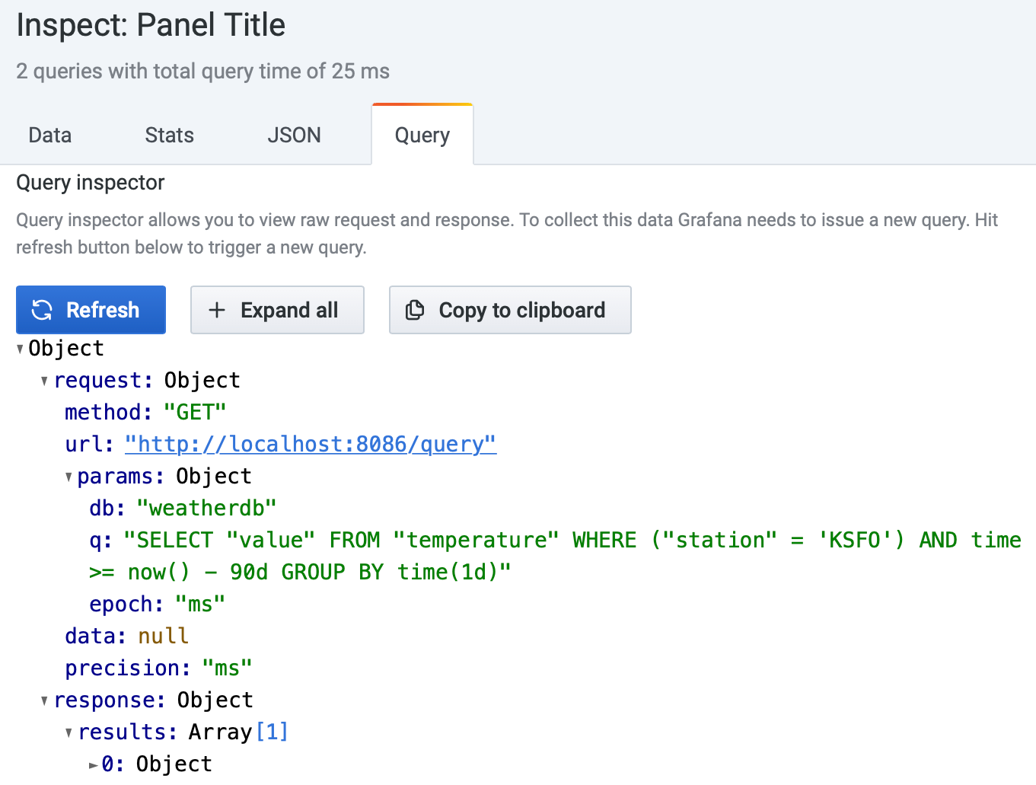Collapse the response Object node
Viewport: 1036px width, 785px height.
pos(45,700)
